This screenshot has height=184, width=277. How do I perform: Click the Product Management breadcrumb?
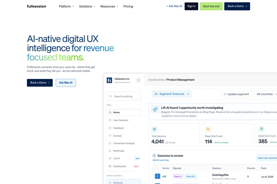pos(180,80)
